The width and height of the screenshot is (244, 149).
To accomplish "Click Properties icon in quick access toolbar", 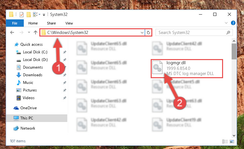I will 22,15.
